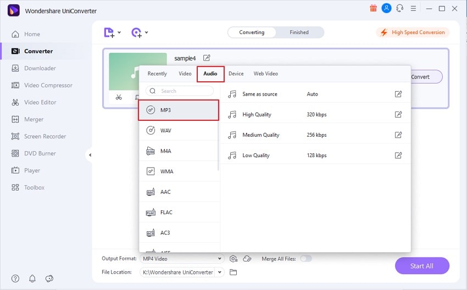
Task: Open the user account profile icon
Action: click(x=386, y=8)
